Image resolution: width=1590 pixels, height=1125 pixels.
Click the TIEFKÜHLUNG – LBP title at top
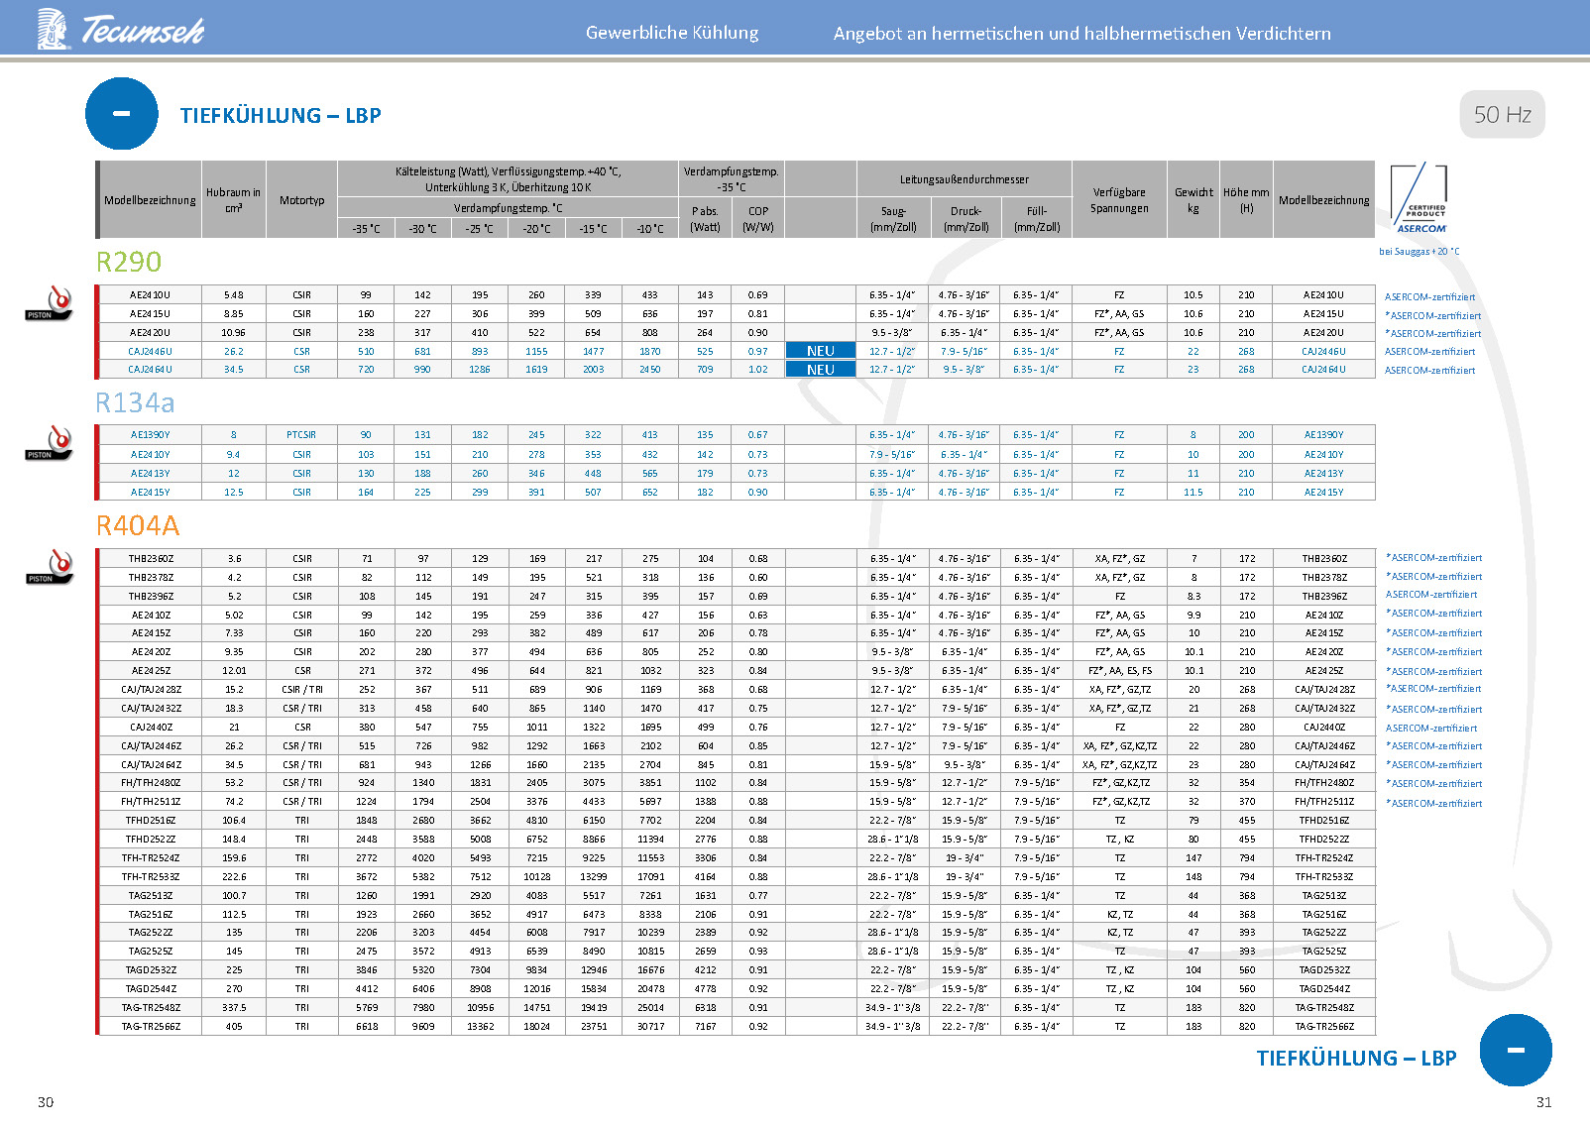[281, 116]
